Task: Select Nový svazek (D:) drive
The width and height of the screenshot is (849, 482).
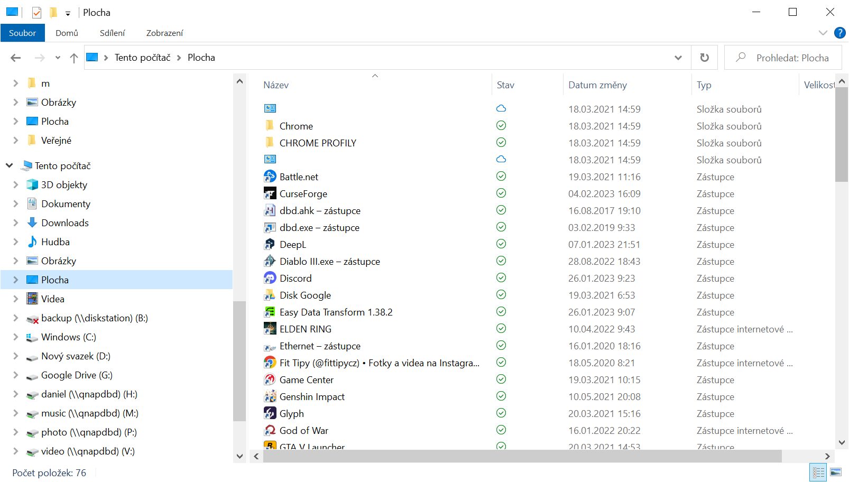Action: click(76, 356)
